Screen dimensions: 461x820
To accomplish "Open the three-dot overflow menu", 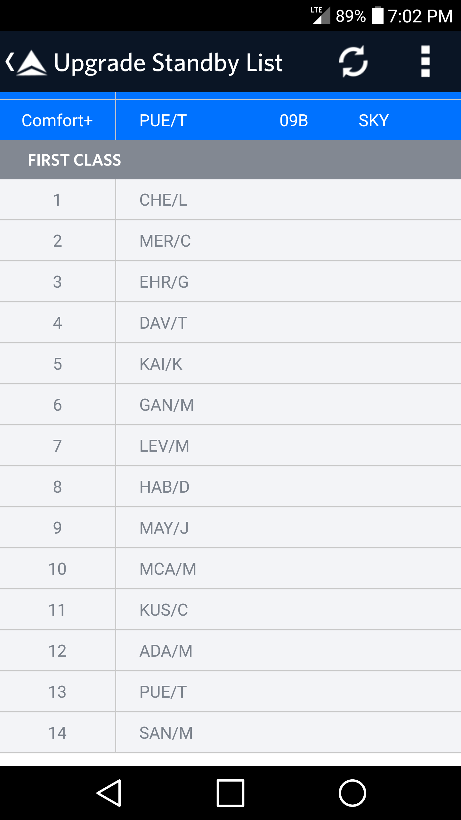I will pos(425,61).
